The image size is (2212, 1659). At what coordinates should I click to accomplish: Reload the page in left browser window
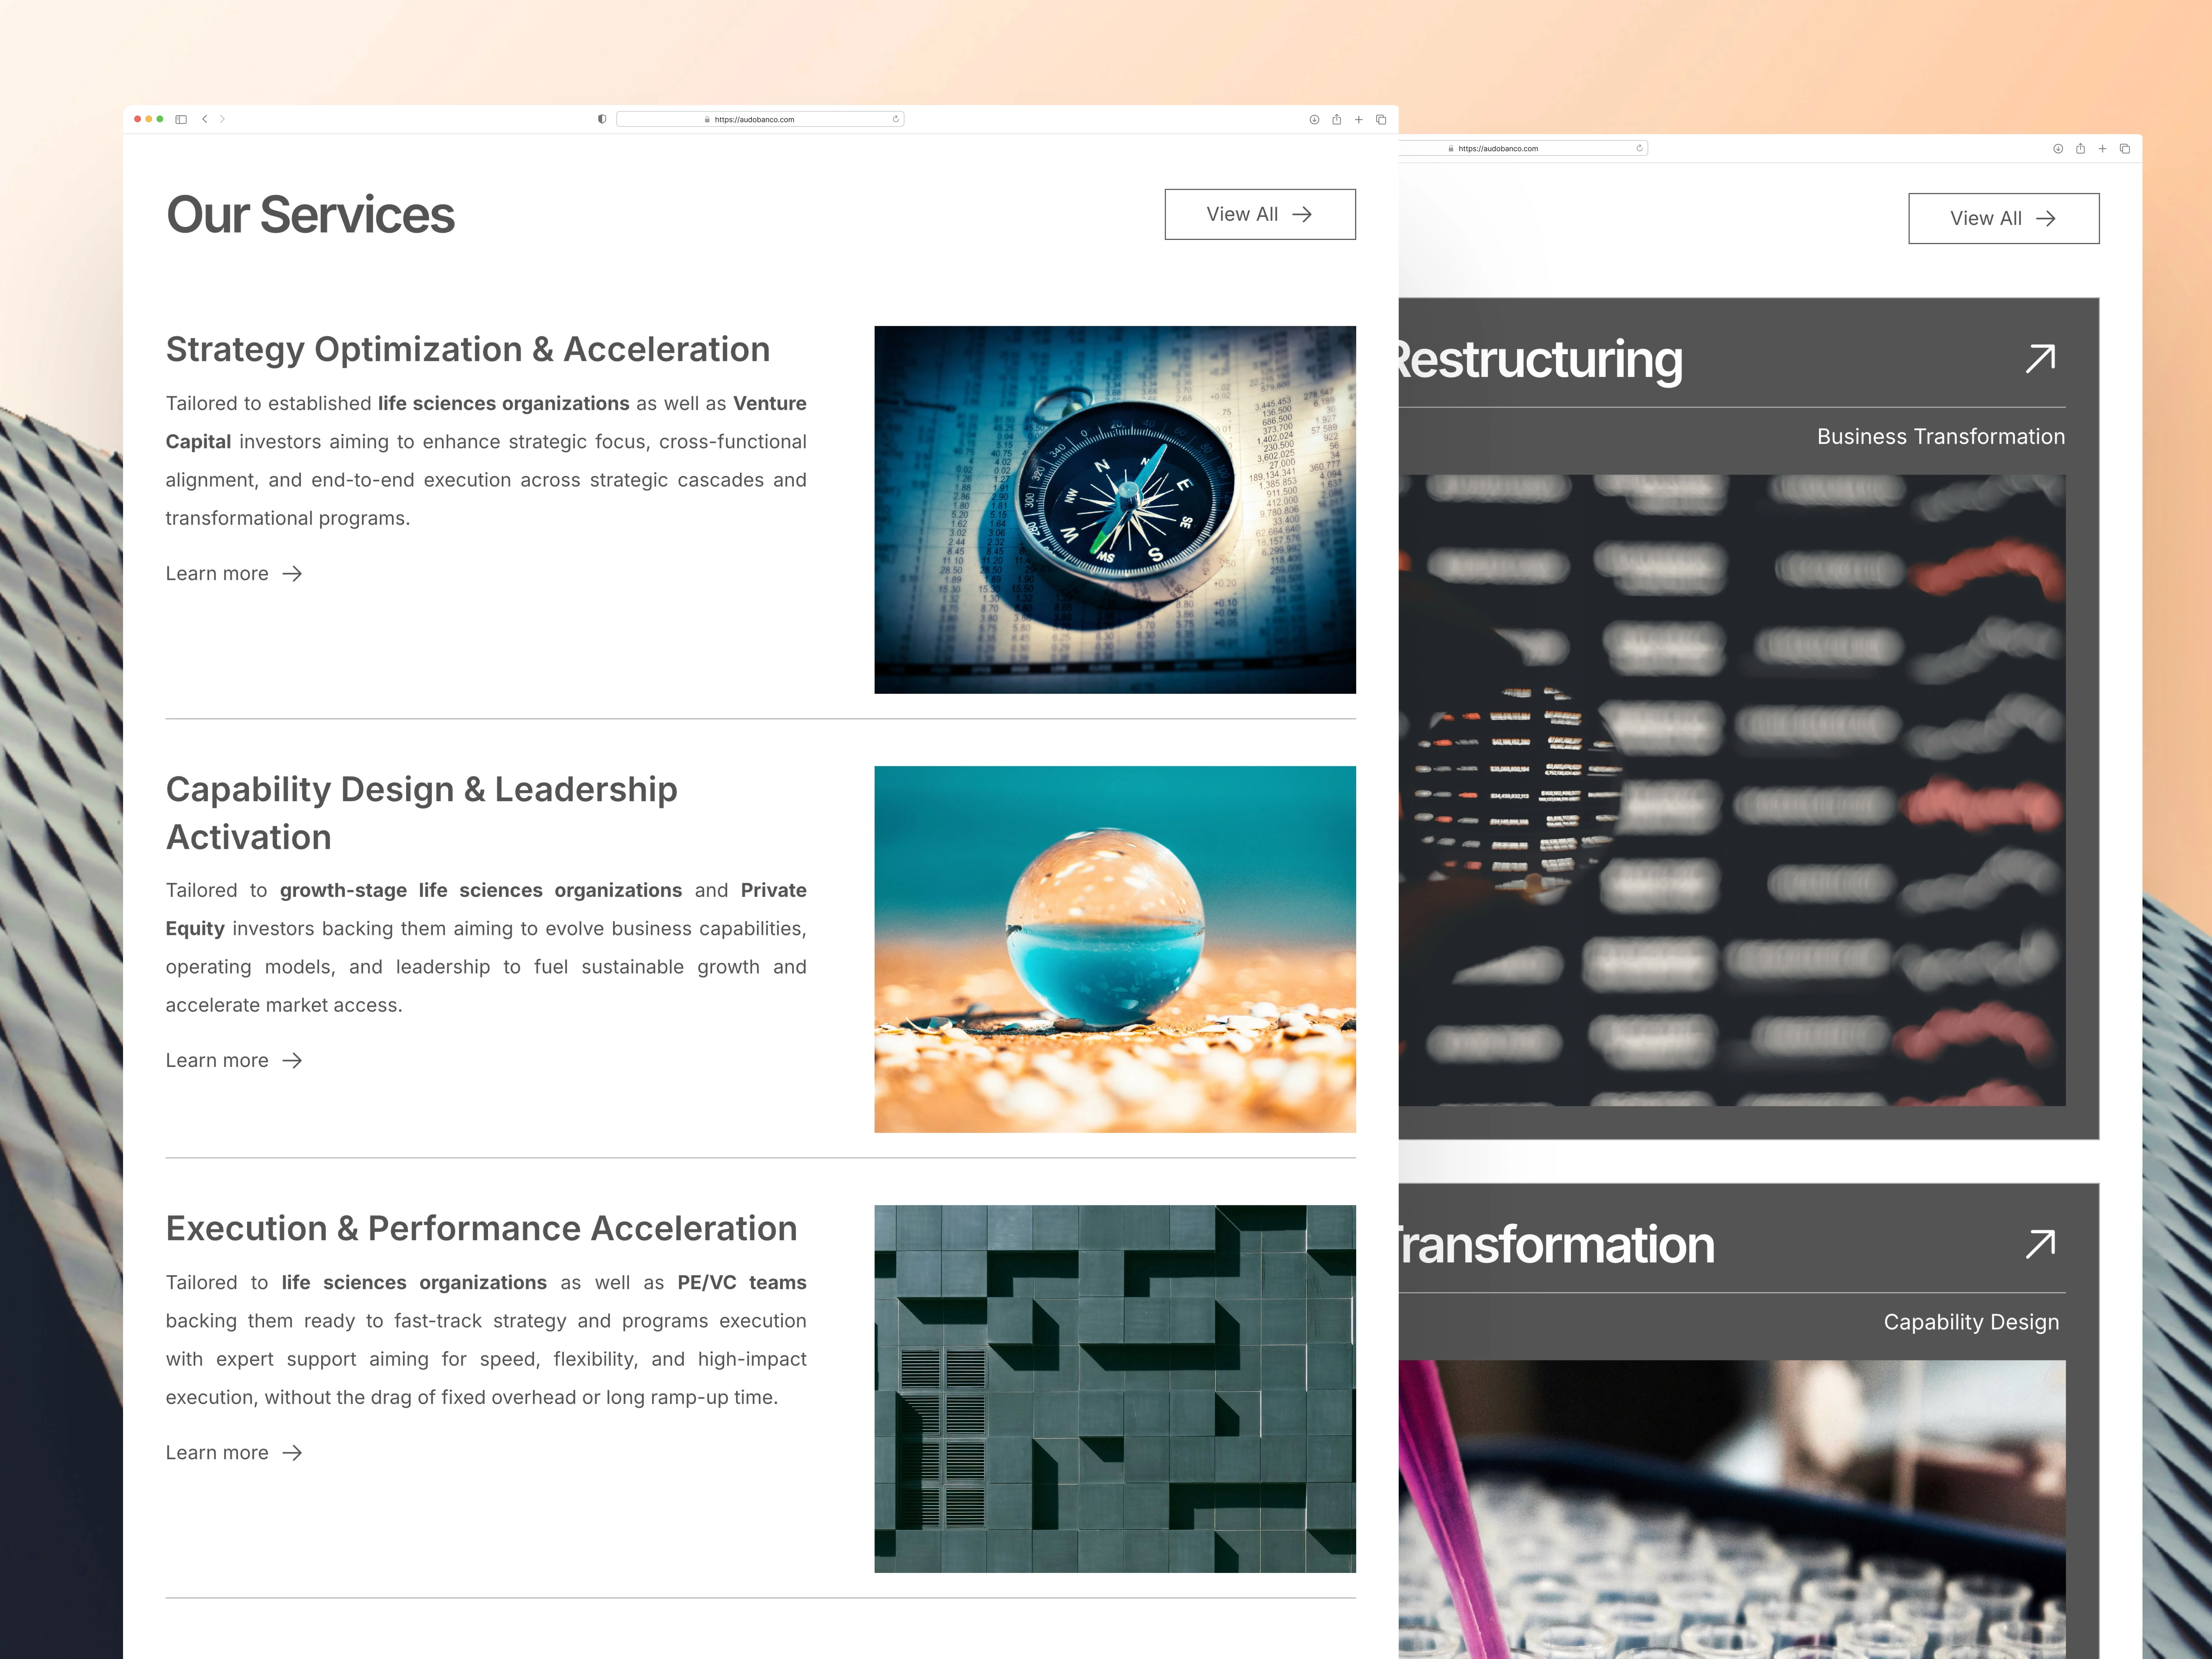896,119
